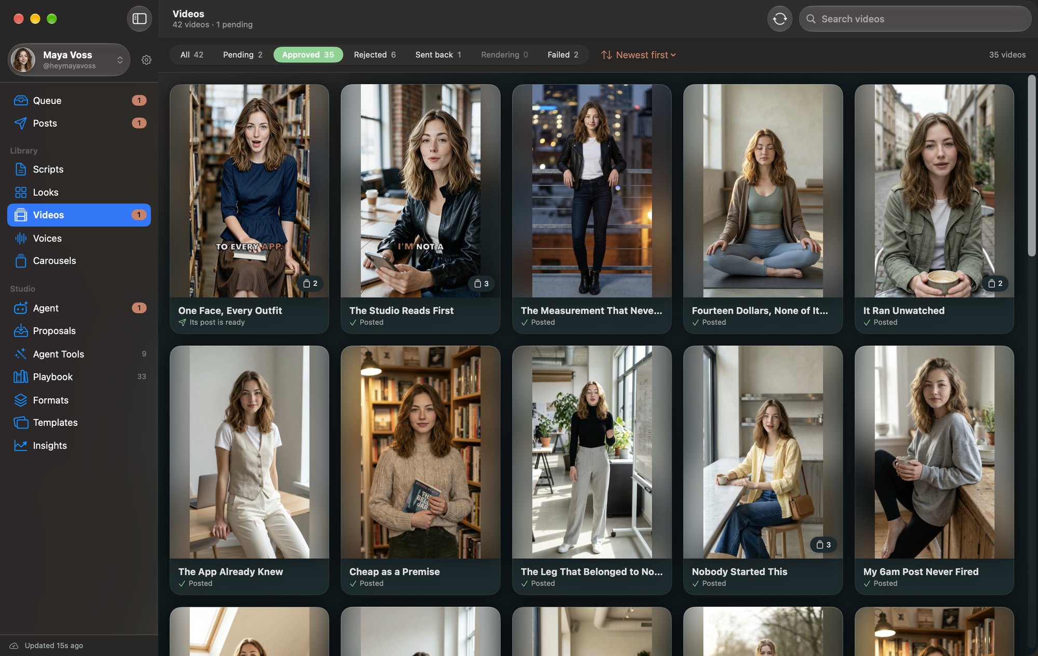Viewport: 1038px width, 656px height.
Task: Click the 'Its post is ready' status text
Action: coord(217,323)
